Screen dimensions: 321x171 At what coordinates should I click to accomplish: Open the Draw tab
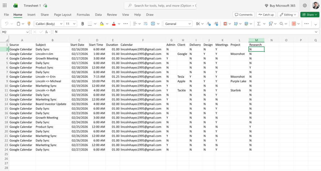[150, 15]
